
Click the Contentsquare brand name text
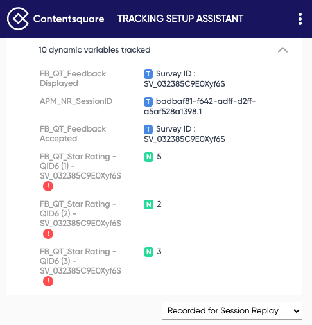click(69, 19)
